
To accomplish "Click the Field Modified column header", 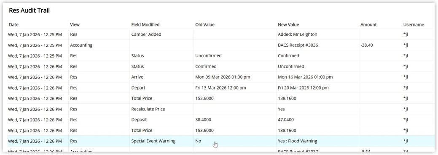I will pos(145,24).
